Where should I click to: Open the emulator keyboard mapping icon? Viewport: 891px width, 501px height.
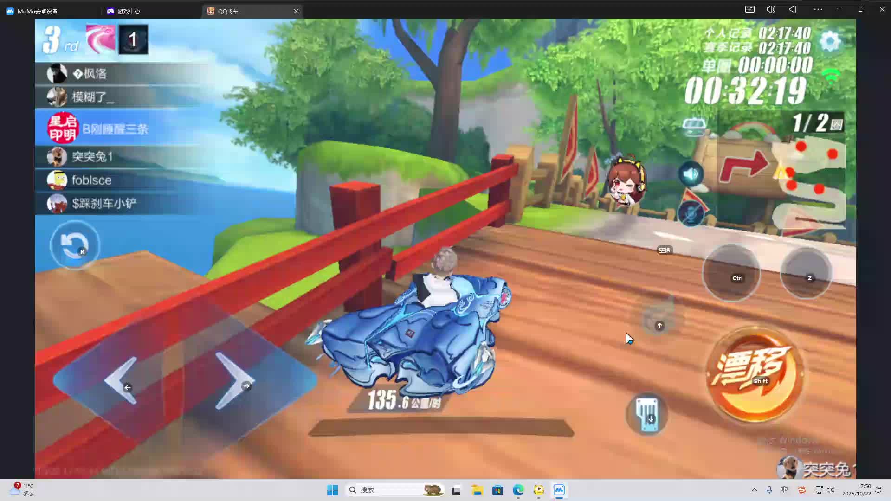tap(749, 9)
